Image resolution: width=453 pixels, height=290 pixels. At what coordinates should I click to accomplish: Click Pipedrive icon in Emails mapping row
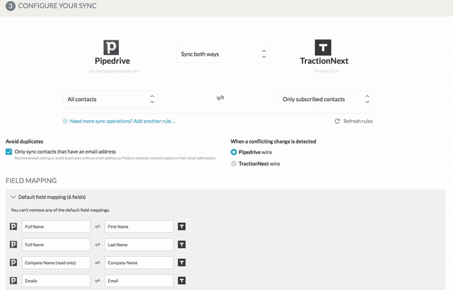(x=13, y=281)
